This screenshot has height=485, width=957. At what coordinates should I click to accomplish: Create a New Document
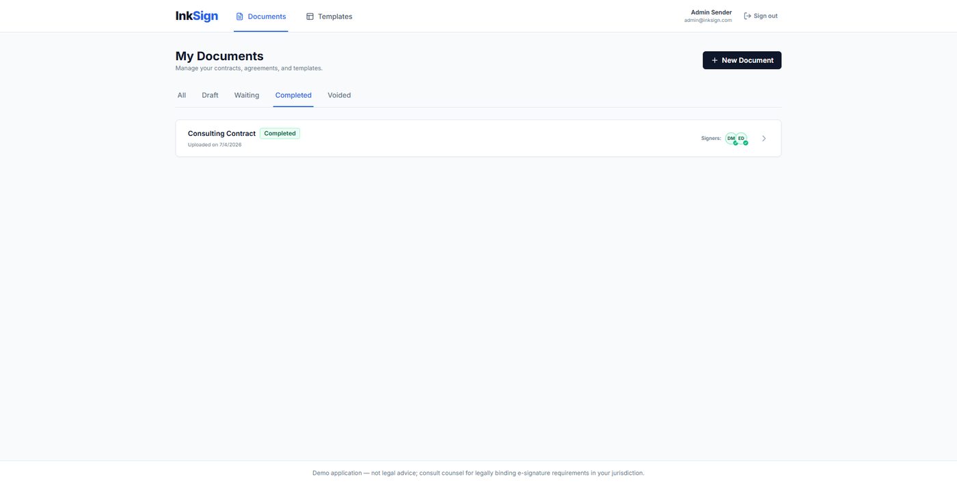(742, 60)
